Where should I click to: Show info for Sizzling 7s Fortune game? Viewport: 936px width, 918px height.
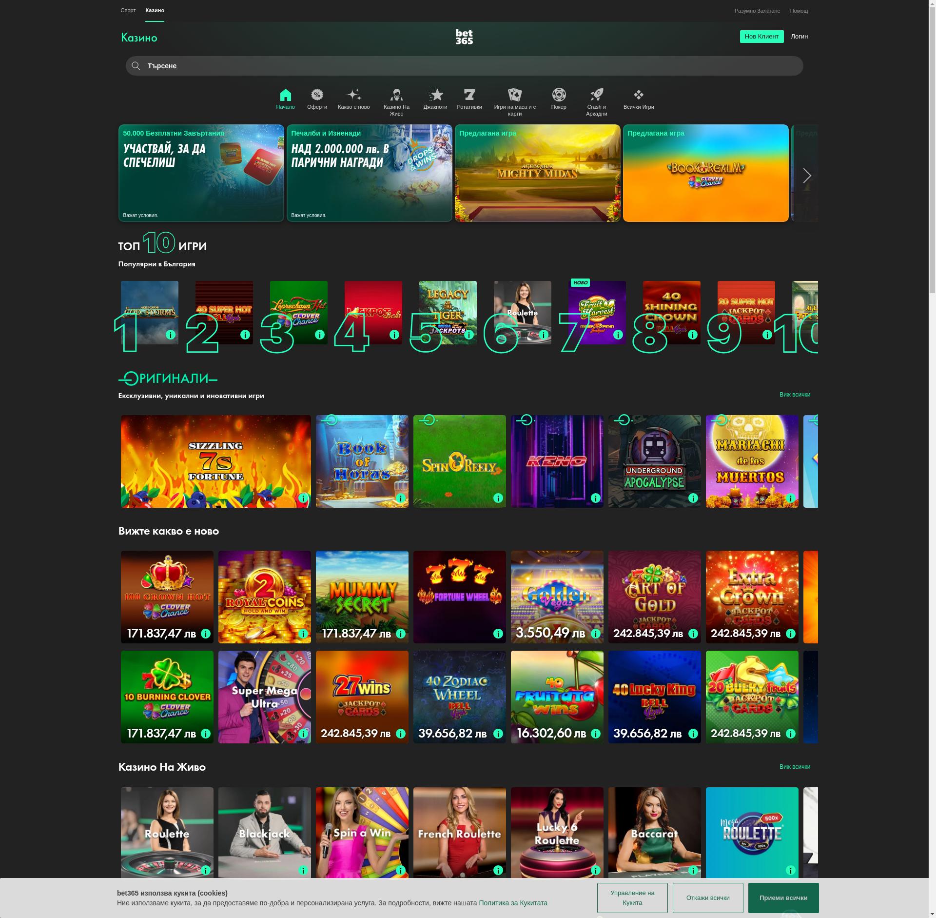(x=303, y=498)
